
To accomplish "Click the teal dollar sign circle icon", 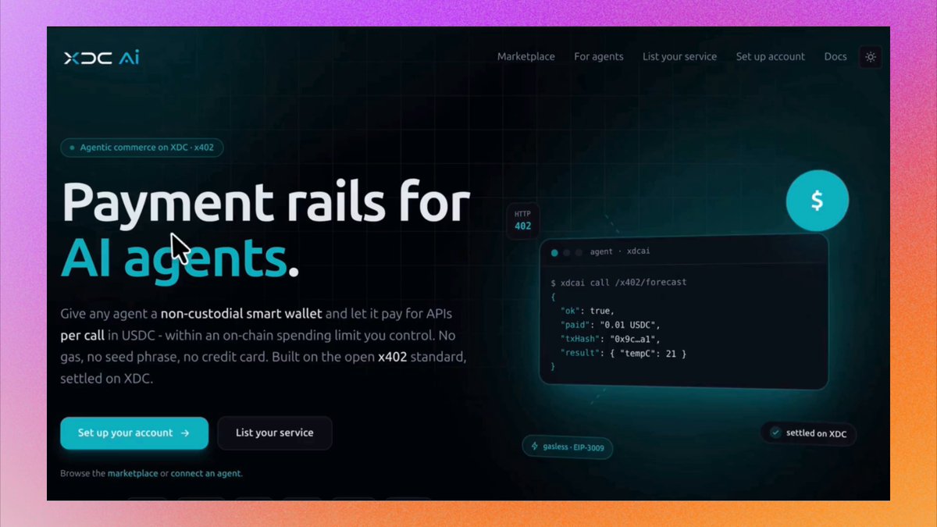I will coord(817,201).
